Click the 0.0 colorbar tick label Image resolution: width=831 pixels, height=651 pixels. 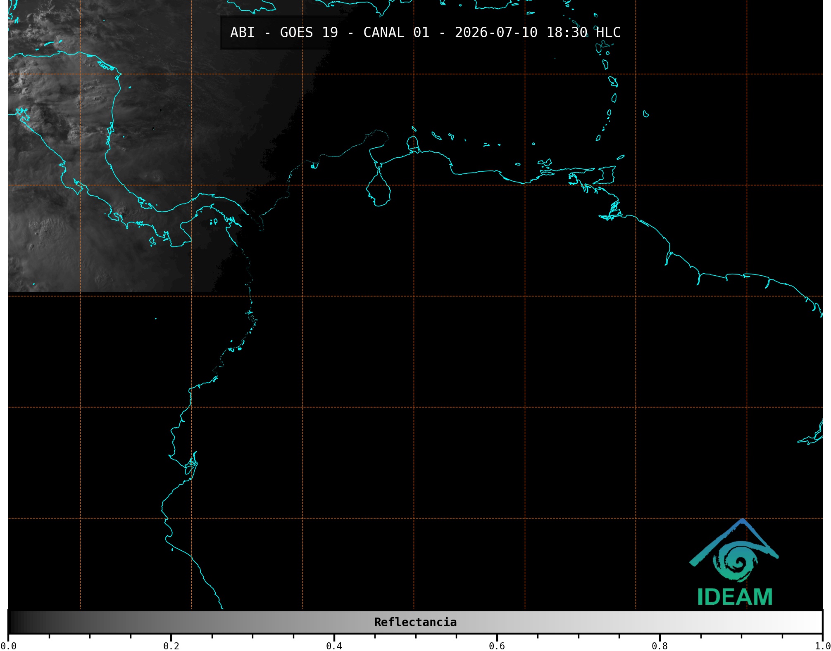coord(8,646)
